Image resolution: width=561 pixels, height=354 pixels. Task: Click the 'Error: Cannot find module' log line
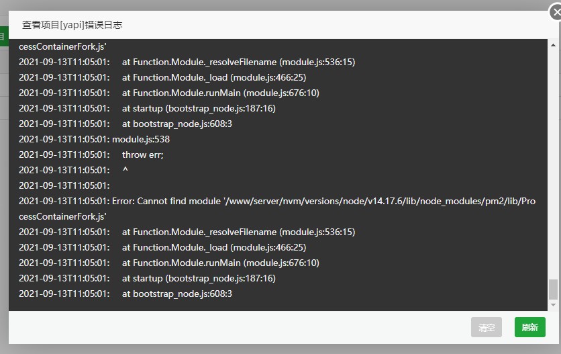click(277, 201)
